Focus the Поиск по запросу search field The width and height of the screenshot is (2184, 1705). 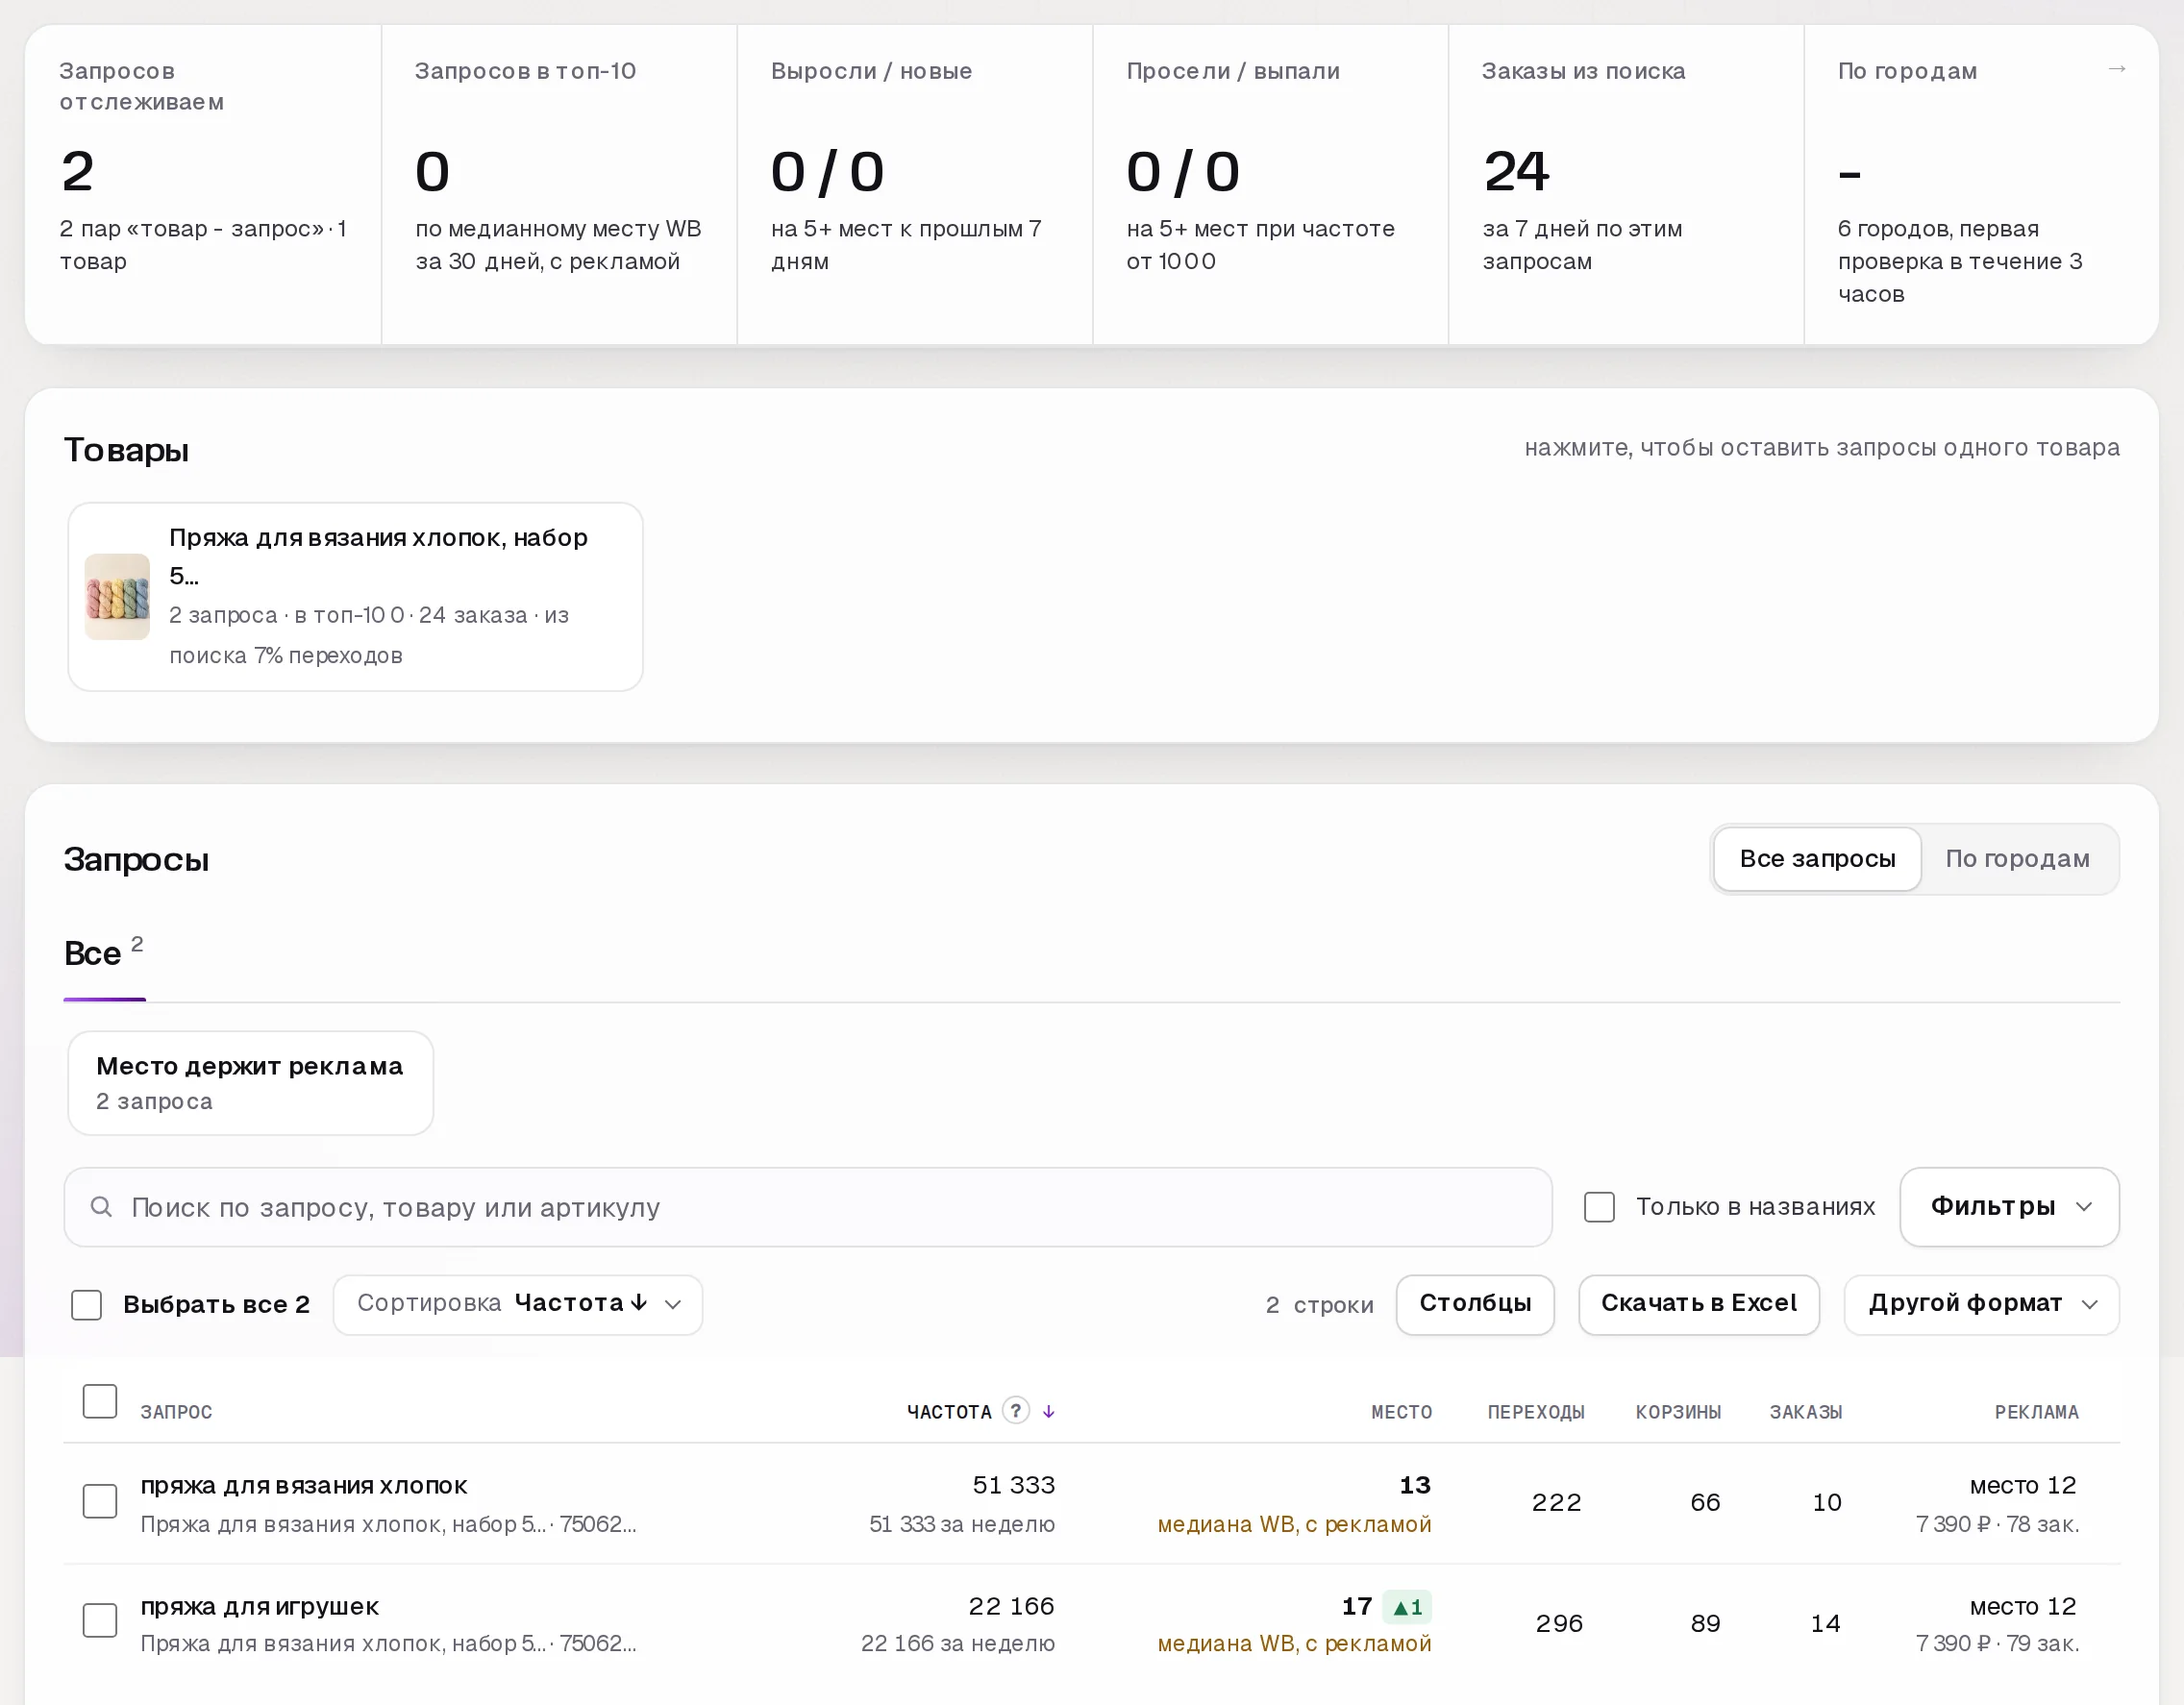pyautogui.click(x=808, y=1207)
